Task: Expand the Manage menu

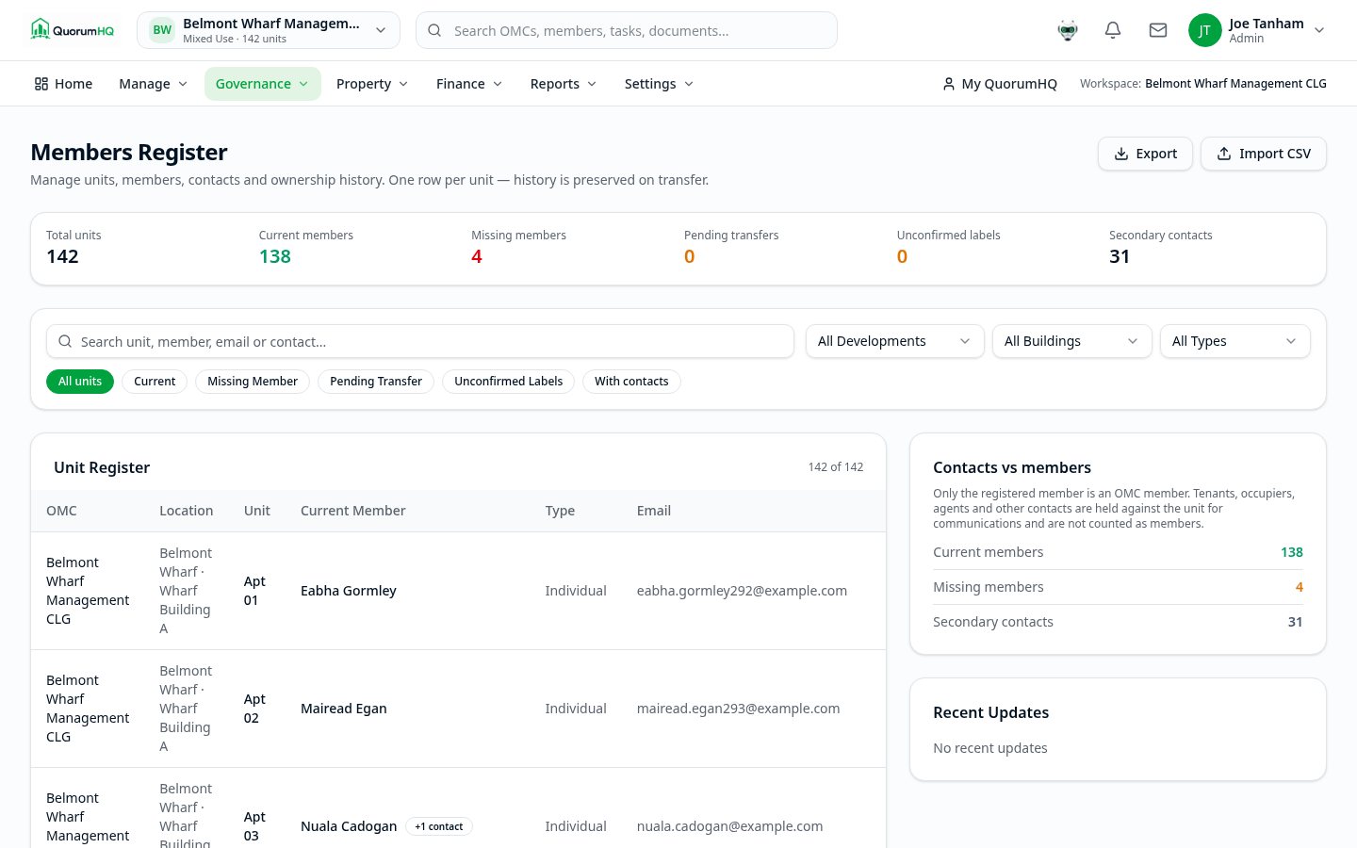Action: [154, 84]
